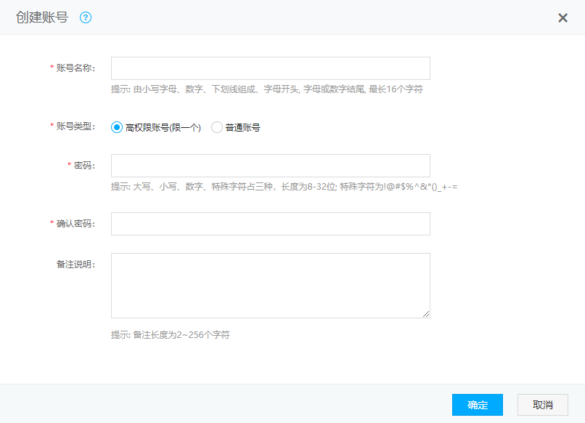
Task: Select the 高权限账号 radio option
Action: pyautogui.click(x=117, y=127)
